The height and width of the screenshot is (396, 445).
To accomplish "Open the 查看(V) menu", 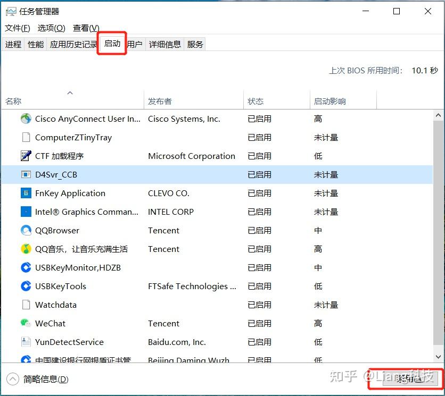I will point(86,28).
